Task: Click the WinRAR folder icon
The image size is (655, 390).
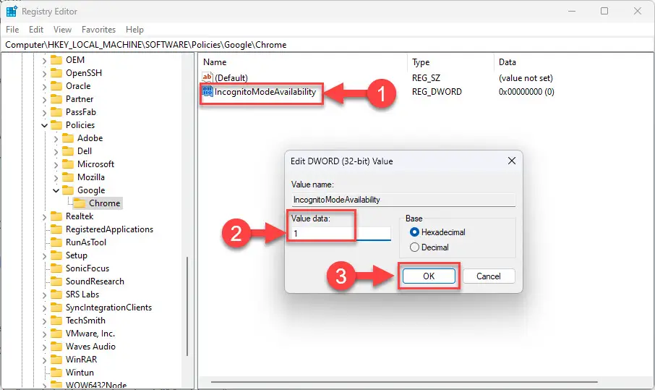Action: [56, 359]
